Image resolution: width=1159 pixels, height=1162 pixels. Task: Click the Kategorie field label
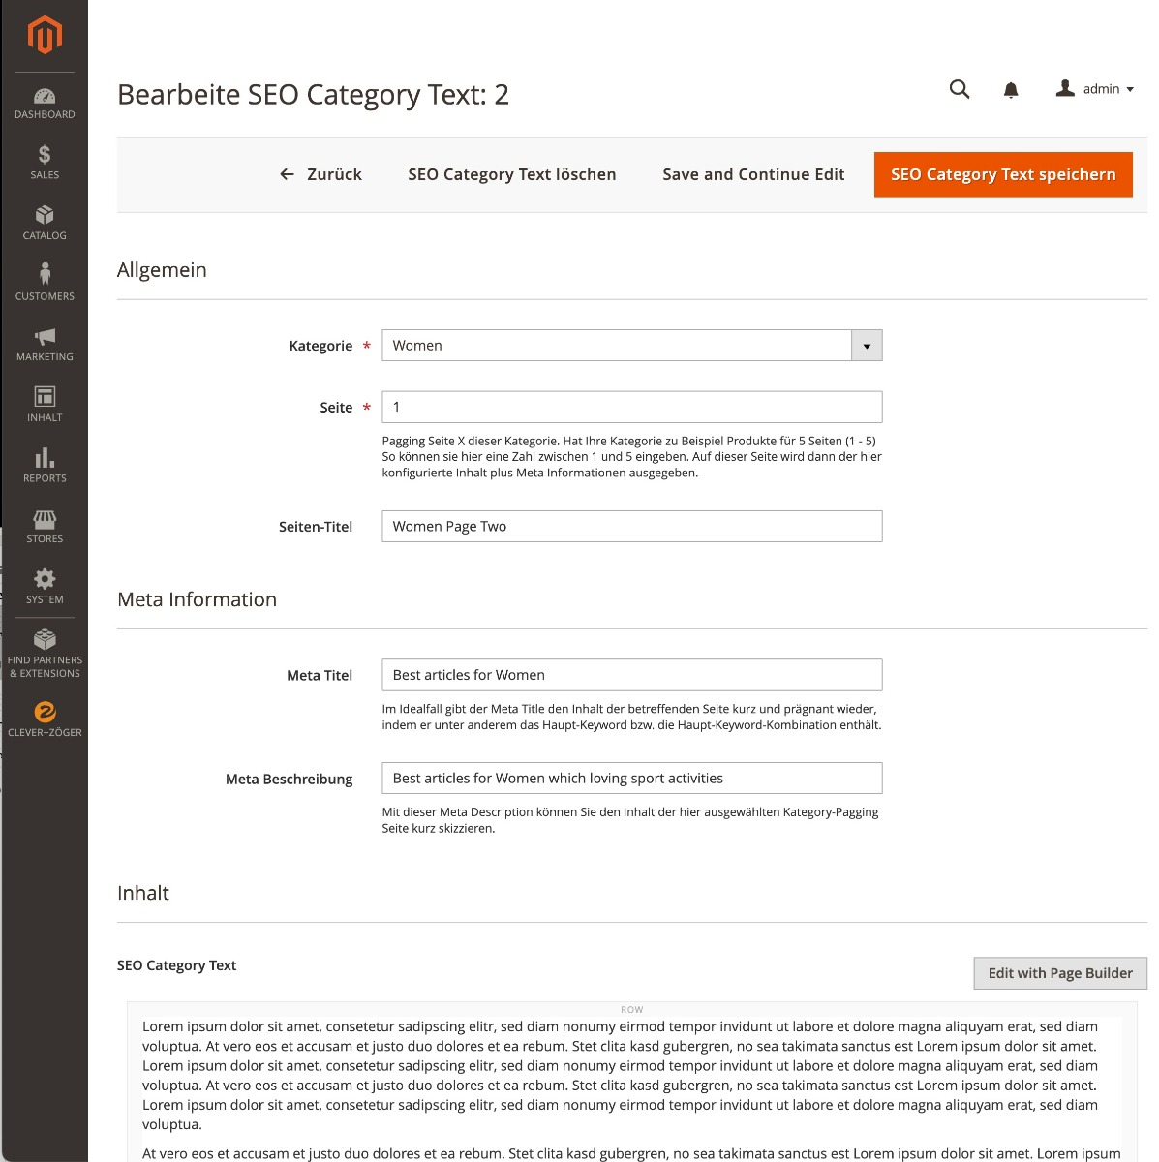(x=320, y=346)
